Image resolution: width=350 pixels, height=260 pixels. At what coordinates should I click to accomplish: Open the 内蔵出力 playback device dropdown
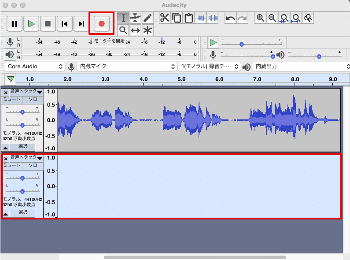point(301,67)
